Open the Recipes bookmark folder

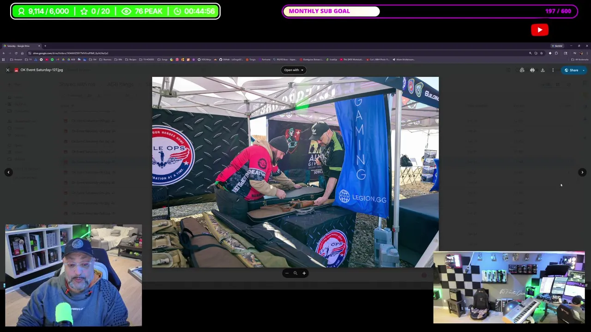click(x=131, y=59)
